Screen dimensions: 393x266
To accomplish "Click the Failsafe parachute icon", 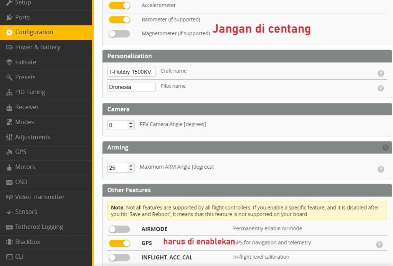I will click(9, 62).
